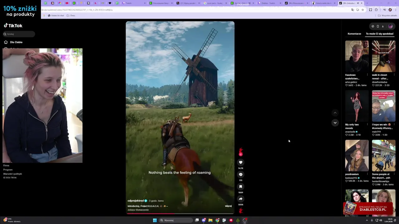Switch to the Twitch browser tab
This screenshot has height=224, width=399.
coord(133,3)
